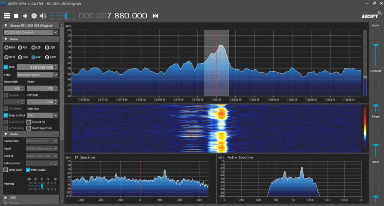Image resolution: width=384 pixels, height=206 pixels.
Task: Adjust the Offset slider handle
Action: [376, 196]
